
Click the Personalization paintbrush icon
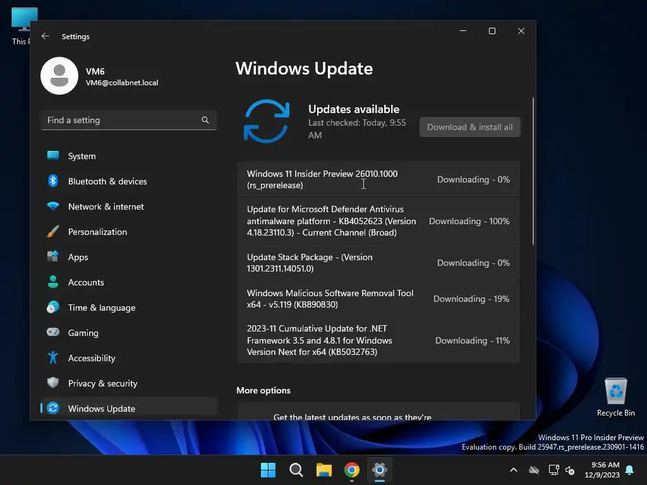[53, 231]
